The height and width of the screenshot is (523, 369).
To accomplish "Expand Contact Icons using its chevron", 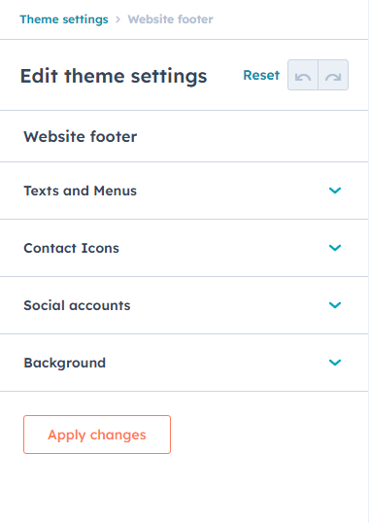I will point(335,248).
